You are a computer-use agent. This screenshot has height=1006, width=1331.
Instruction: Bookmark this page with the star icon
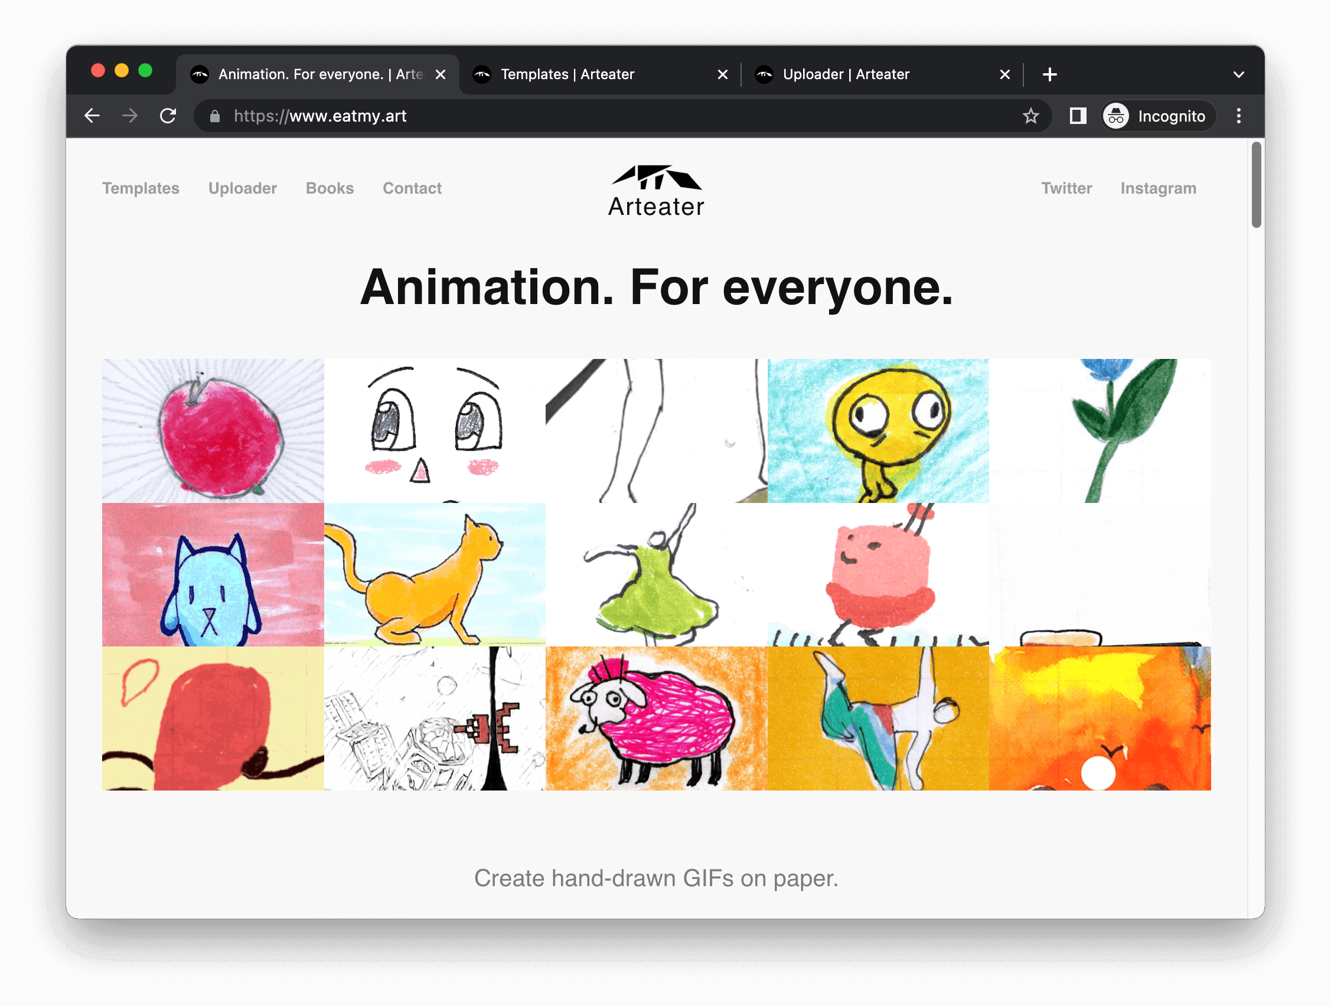tap(1030, 116)
